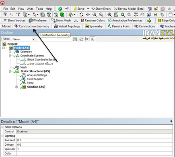The width and height of the screenshot is (175, 157).
Task: Click Construction Geometry button
Action: coord(32,26)
